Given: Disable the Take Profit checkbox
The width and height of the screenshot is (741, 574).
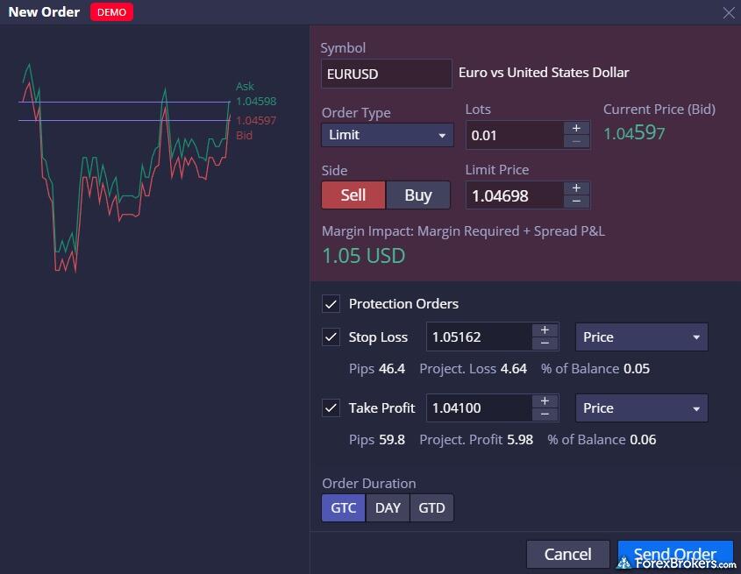Looking at the screenshot, I should 331,407.
